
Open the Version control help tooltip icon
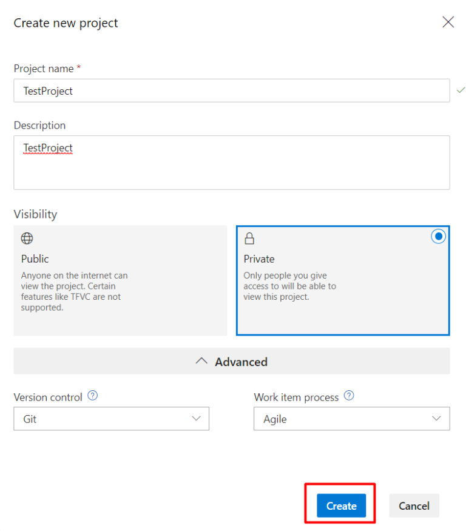[92, 396]
